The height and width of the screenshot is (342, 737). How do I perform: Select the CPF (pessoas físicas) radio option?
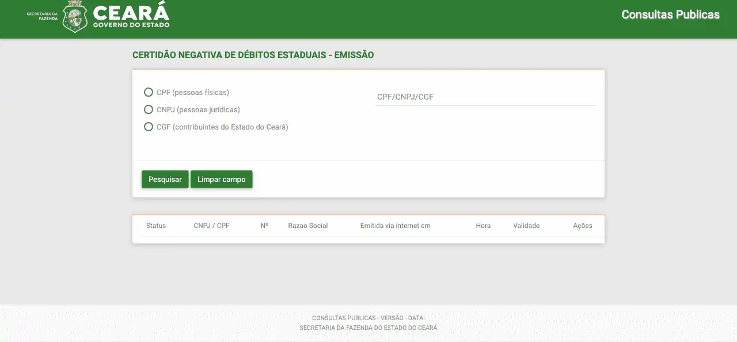pos(149,92)
